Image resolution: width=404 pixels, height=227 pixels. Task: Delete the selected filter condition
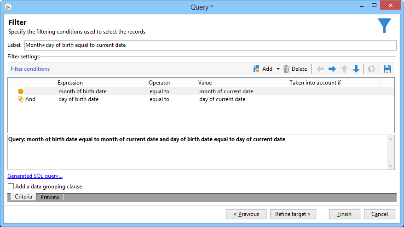pos(295,69)
